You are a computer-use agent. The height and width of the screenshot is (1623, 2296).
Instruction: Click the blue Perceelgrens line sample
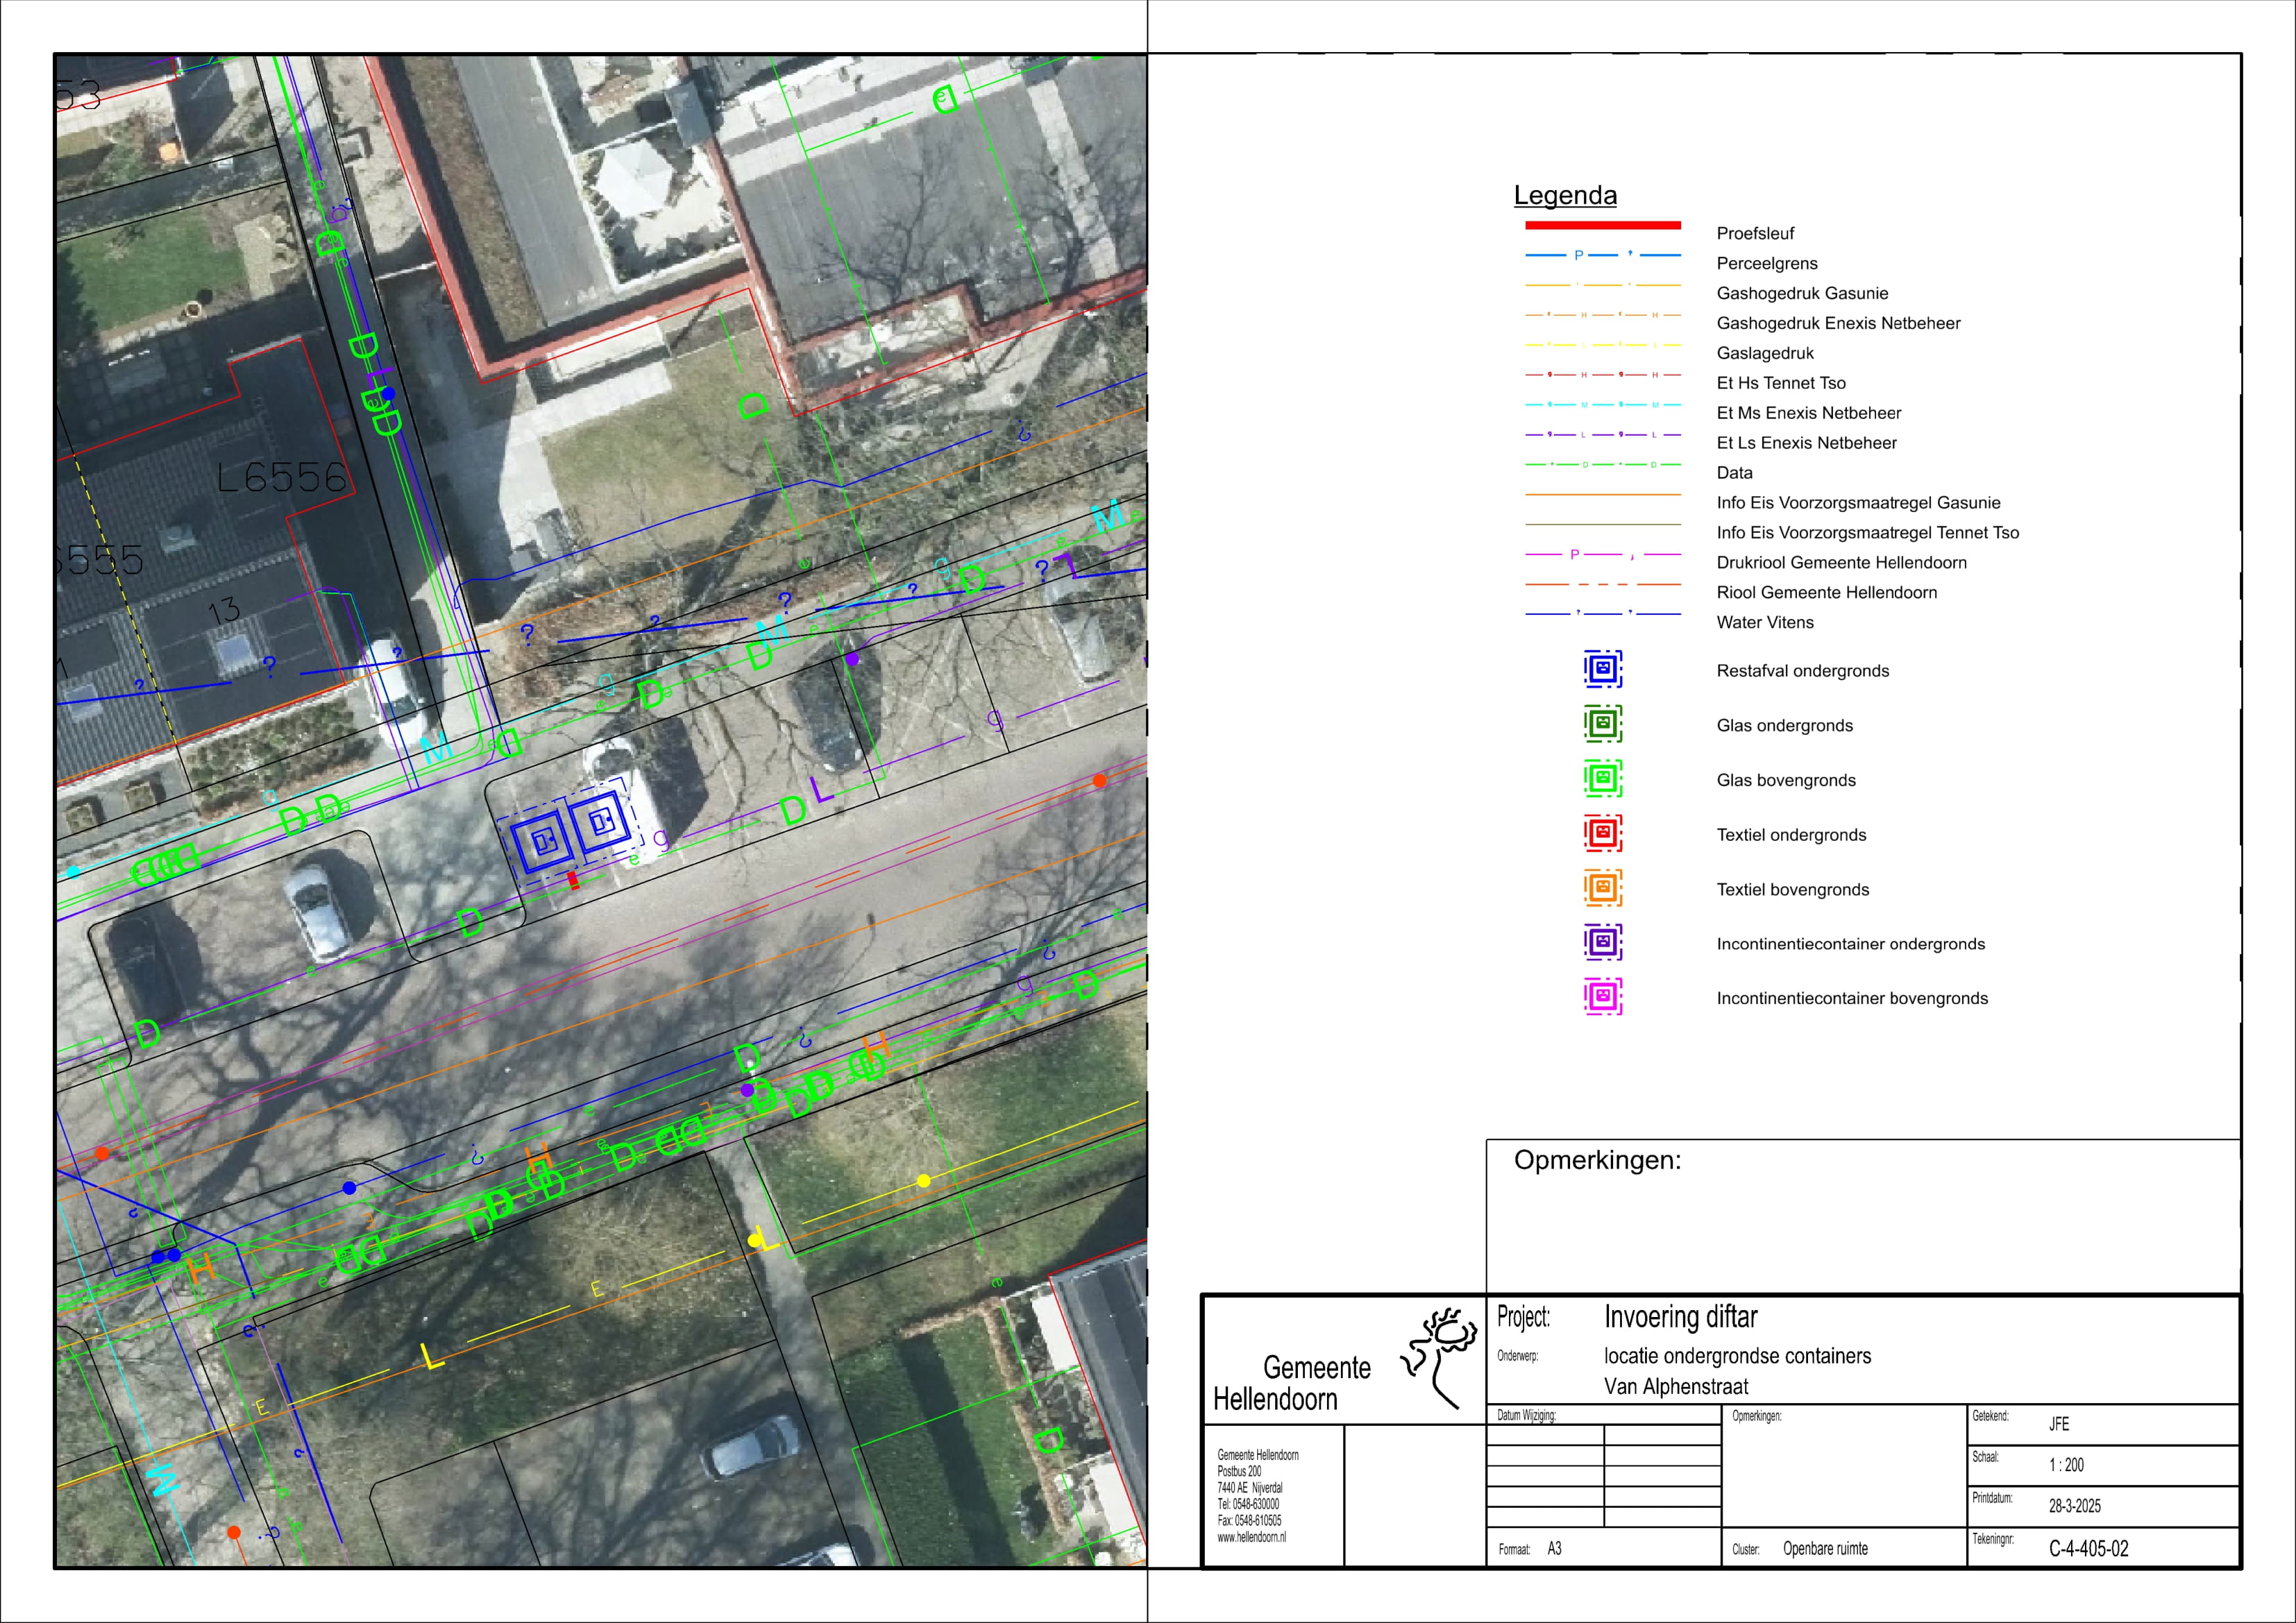1602,256
